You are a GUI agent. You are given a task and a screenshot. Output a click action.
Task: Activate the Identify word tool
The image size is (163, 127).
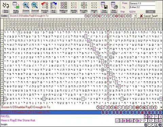(x=74, y=5)
